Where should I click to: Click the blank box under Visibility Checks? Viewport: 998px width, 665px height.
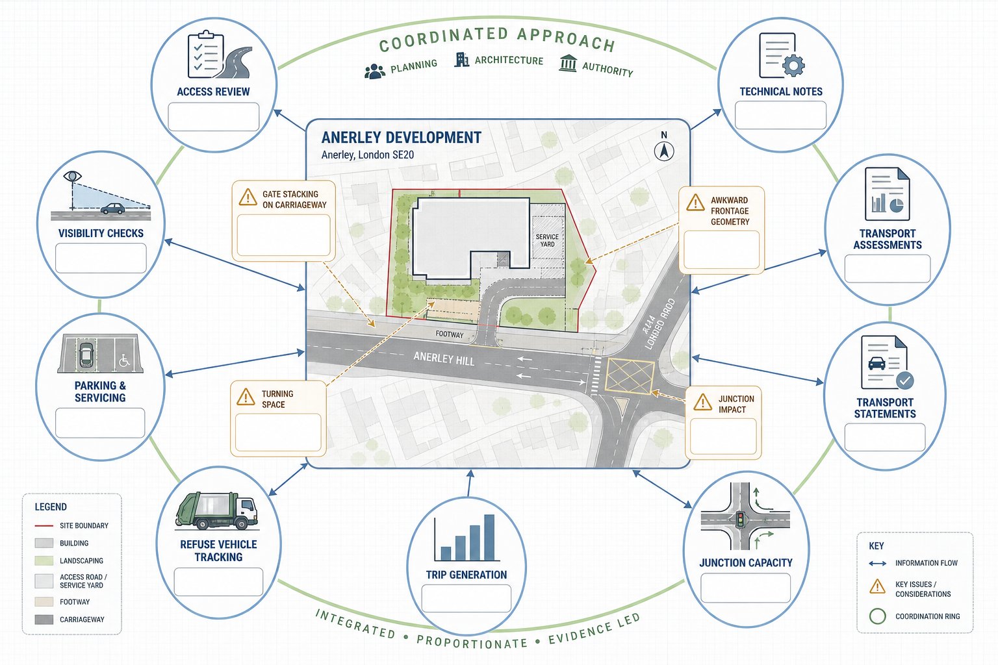(101, 258)
